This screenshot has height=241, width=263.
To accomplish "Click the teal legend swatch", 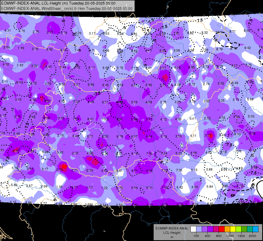I will [x=250, y=229].
